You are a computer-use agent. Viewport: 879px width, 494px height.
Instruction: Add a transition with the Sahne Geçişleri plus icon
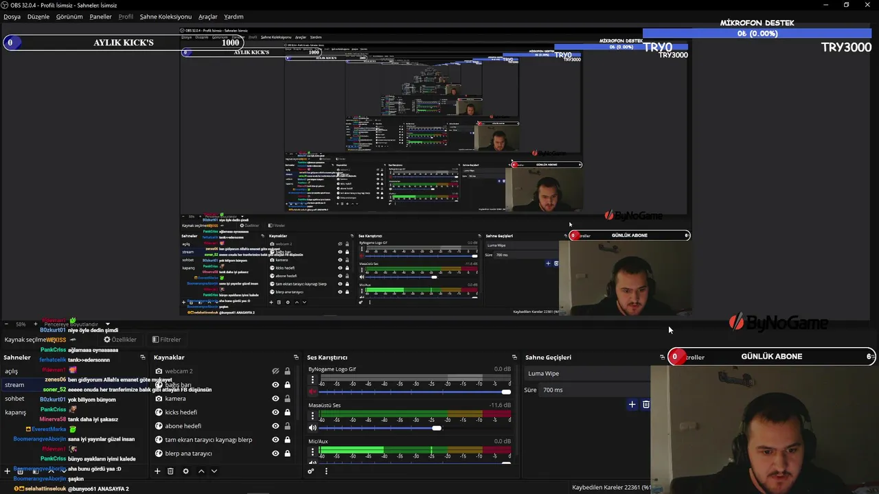click(632, 404)
